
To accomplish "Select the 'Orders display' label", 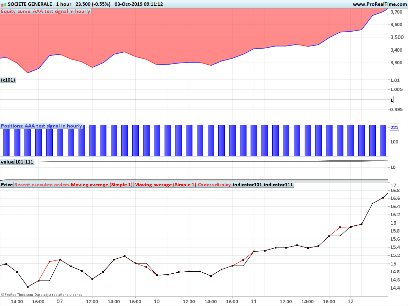I will click(215, 185).
